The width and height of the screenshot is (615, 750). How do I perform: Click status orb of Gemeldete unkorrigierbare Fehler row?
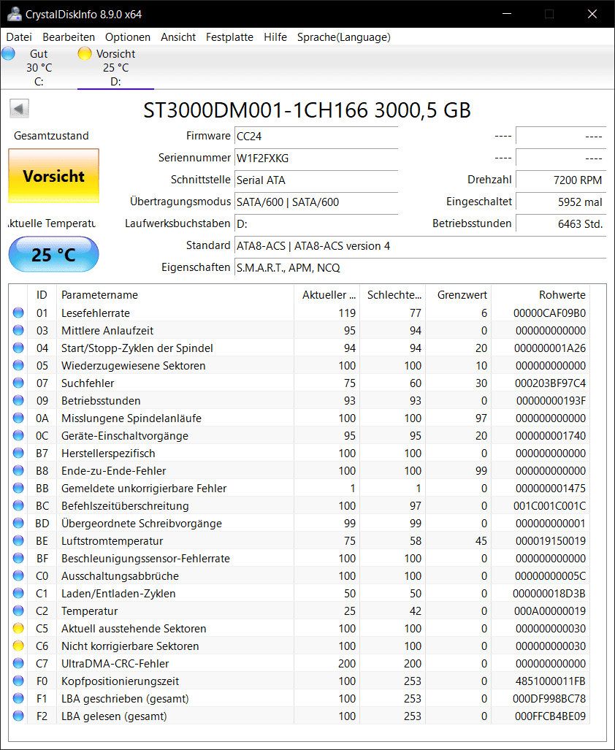pos(18,489)
